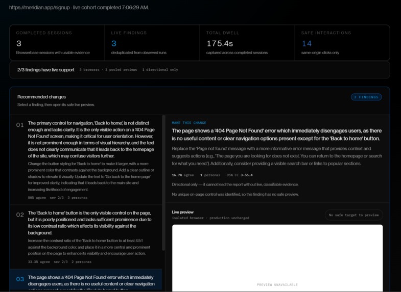Click '95% CI 3-56.4' statistic

coord(240,175)
